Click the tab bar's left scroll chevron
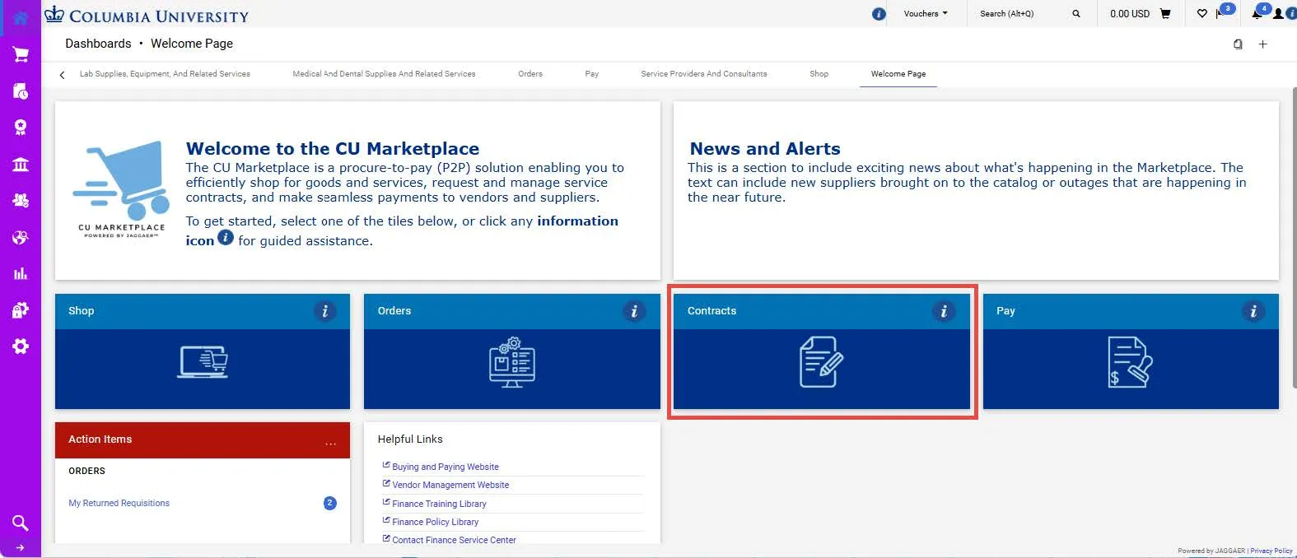The width and height of the screenshot is (1297, 558). pos(62,75)
